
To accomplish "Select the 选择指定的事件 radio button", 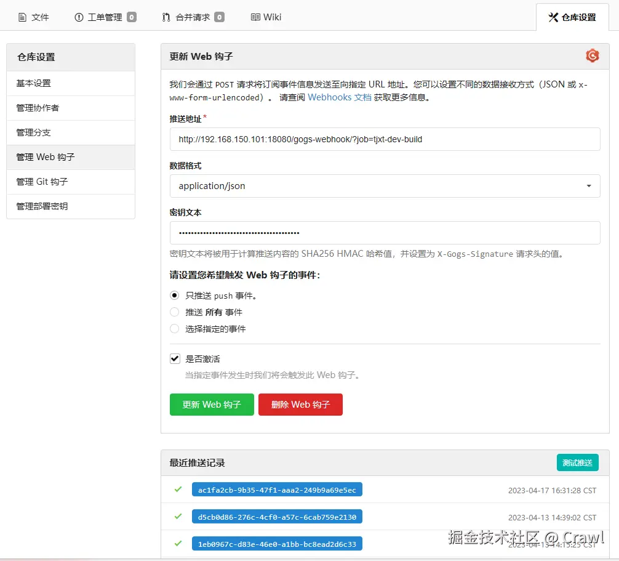I will pos(175,329).
